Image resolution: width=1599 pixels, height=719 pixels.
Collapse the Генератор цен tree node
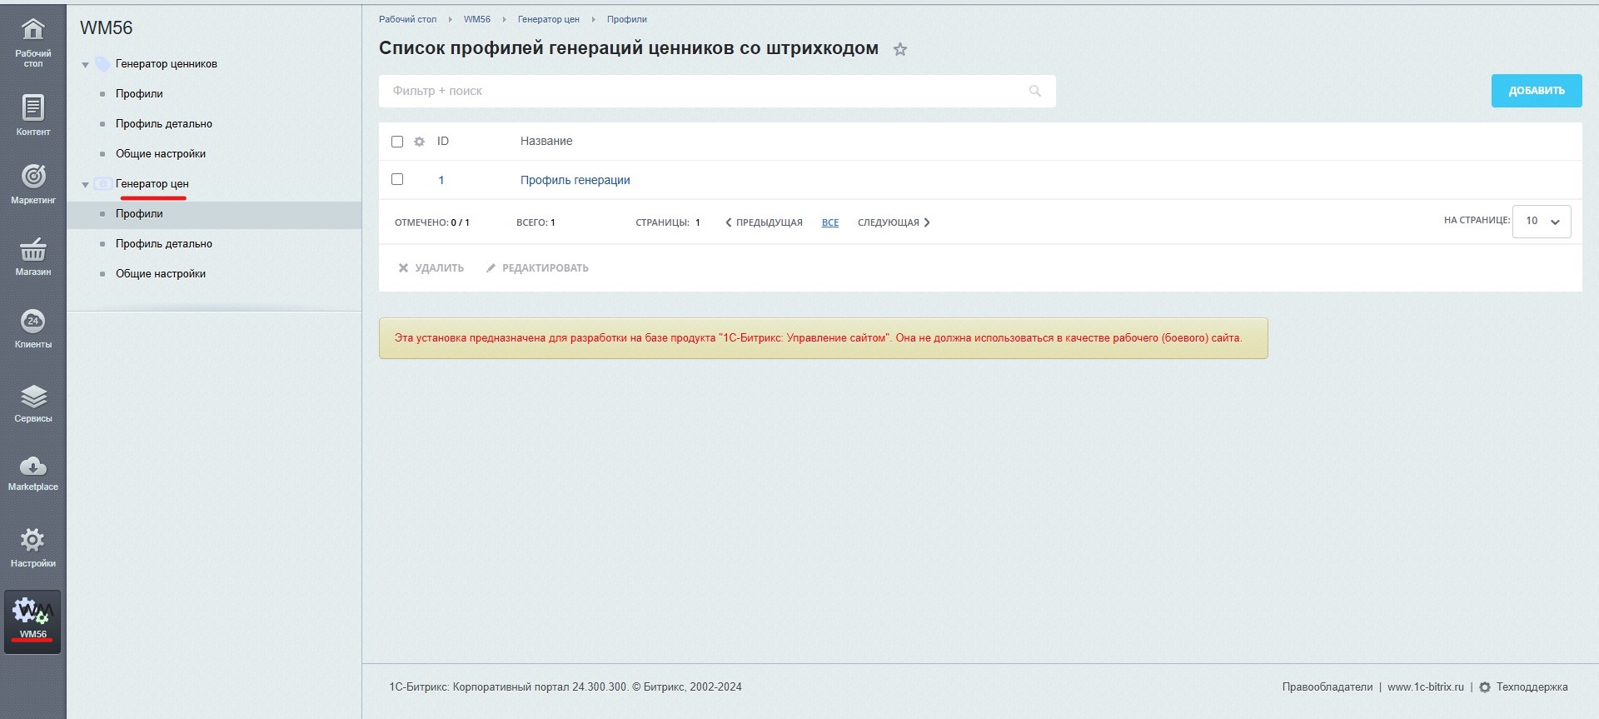pos(85,185)
